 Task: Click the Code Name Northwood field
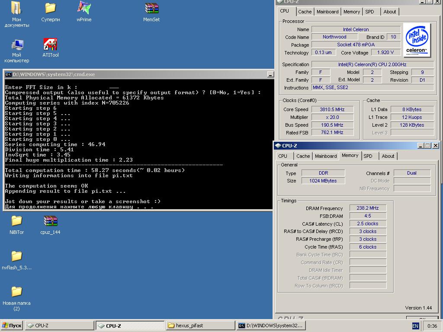point(334,37)
